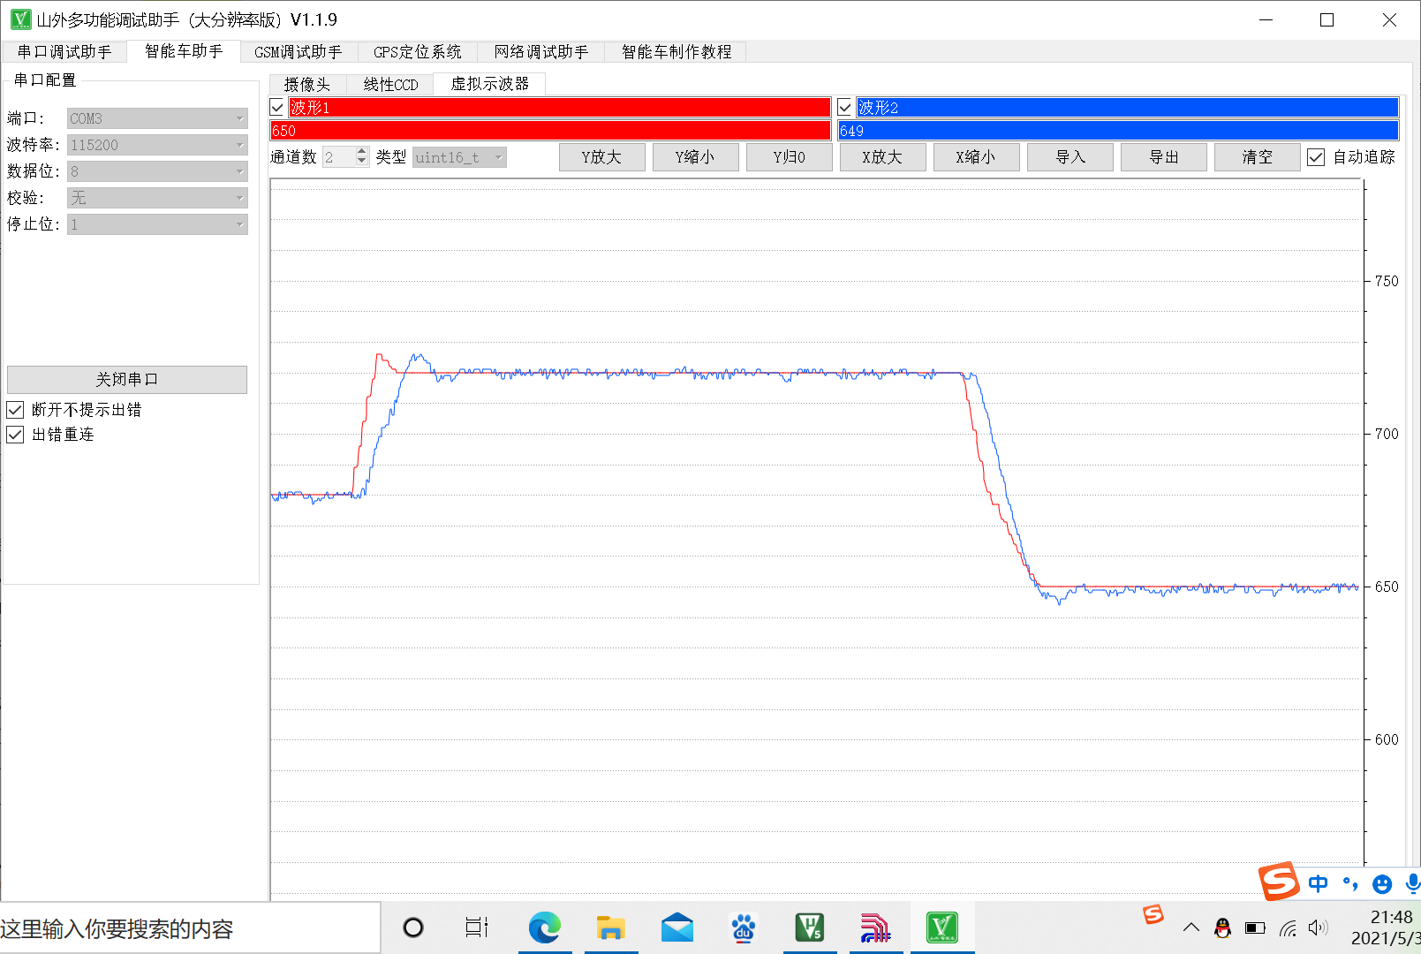Switch to GPS定位系统 tab

(x=418, y=52)
